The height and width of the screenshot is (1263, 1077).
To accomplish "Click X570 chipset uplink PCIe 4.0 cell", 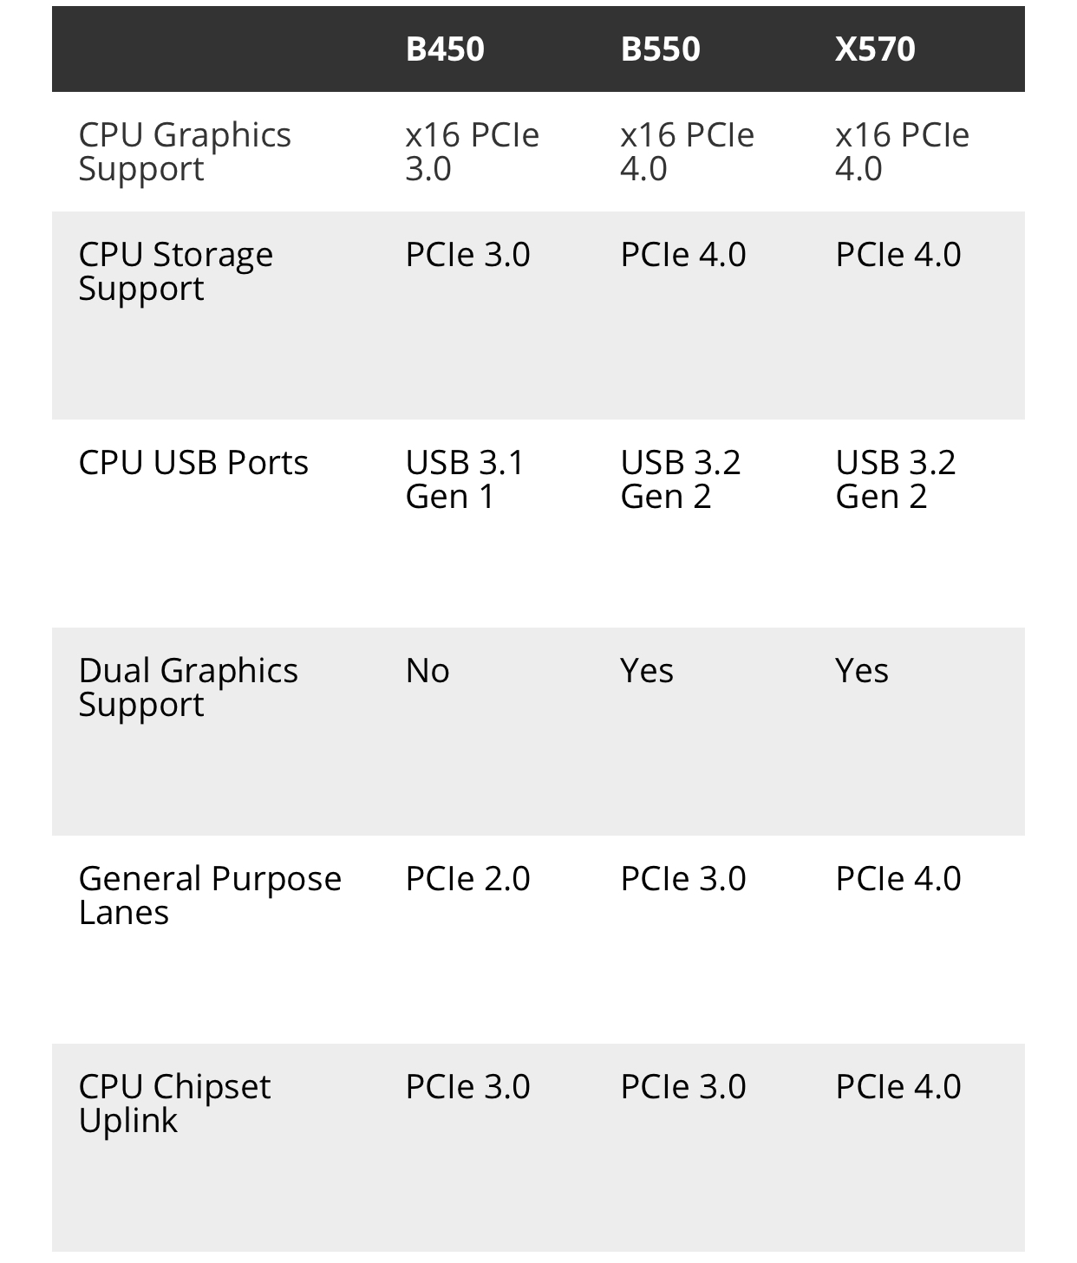I will [898, 1087].
